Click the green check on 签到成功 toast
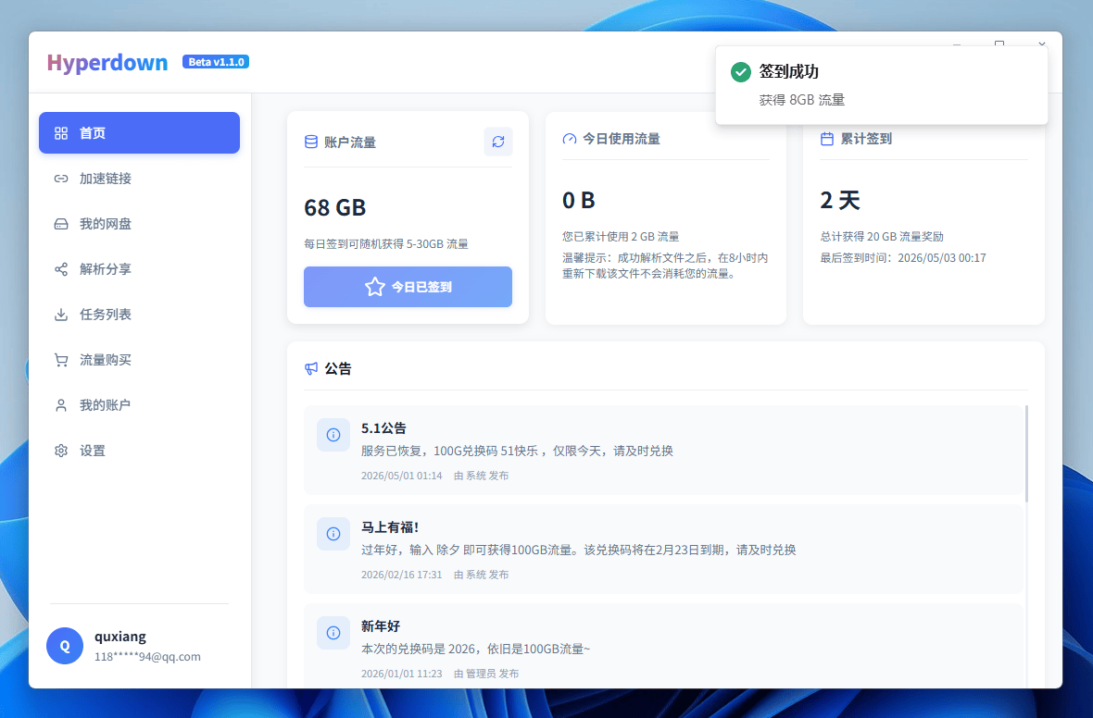1093x718 pixels. click(740, 72)
